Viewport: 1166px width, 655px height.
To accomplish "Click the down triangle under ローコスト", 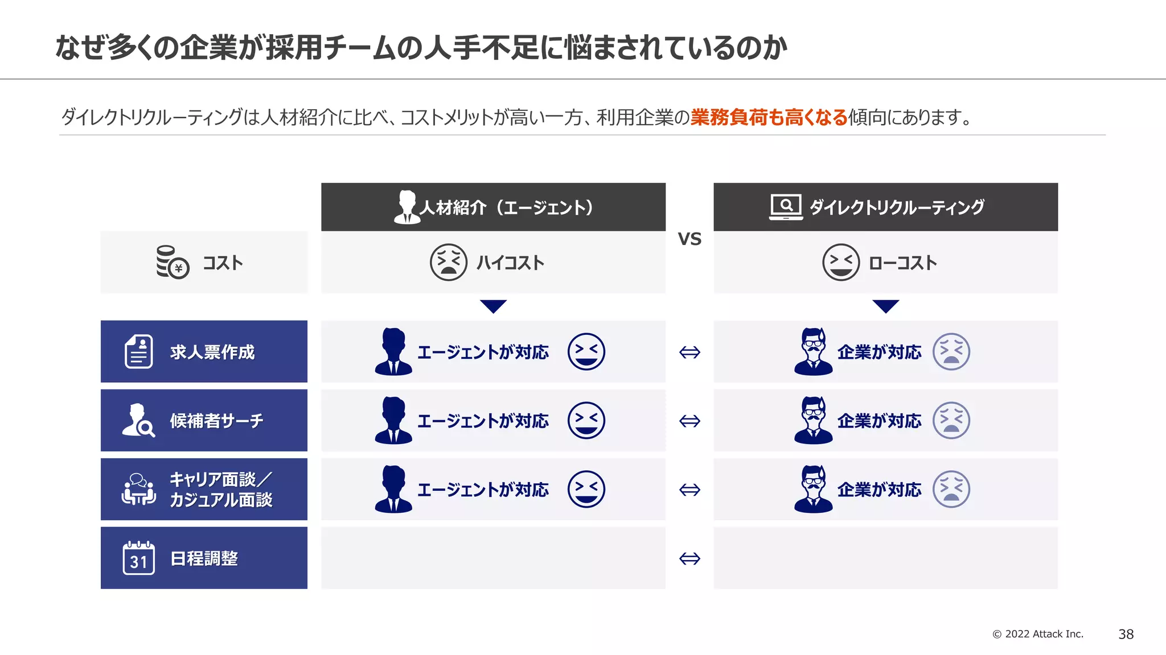I will 886,306.
